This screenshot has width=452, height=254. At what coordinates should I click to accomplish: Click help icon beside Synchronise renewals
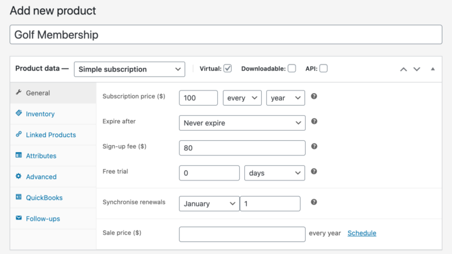click(314, 202)
